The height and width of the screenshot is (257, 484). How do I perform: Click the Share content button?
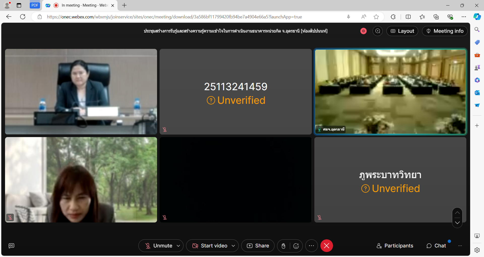click(x=258, y=246)
